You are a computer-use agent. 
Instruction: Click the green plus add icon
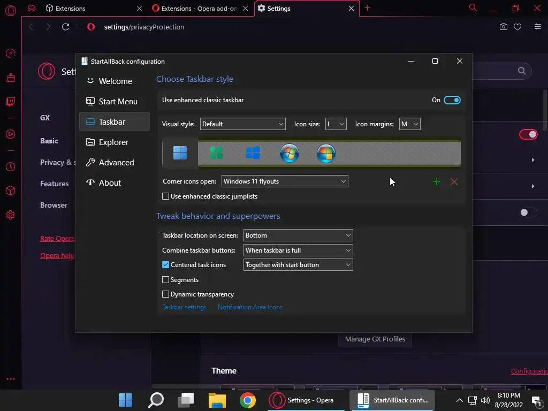click(437, 182)
